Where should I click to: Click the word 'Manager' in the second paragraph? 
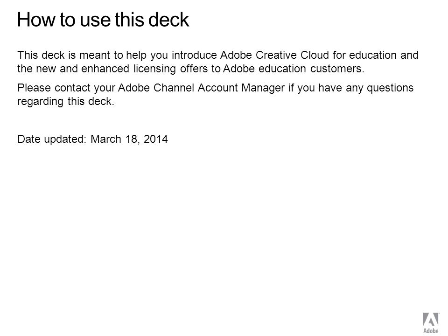click(263, 88)
